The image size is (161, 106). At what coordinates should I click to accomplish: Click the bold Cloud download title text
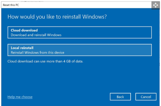[x=24, y=30]
